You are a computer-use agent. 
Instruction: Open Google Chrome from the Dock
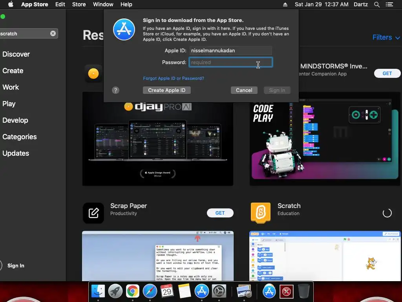coord(132,291)
